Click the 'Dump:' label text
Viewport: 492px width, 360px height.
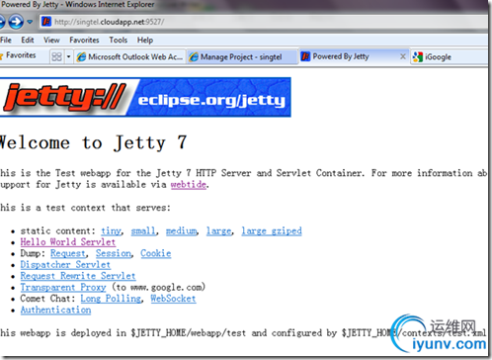pyautogui.click(x=33, y=253)
